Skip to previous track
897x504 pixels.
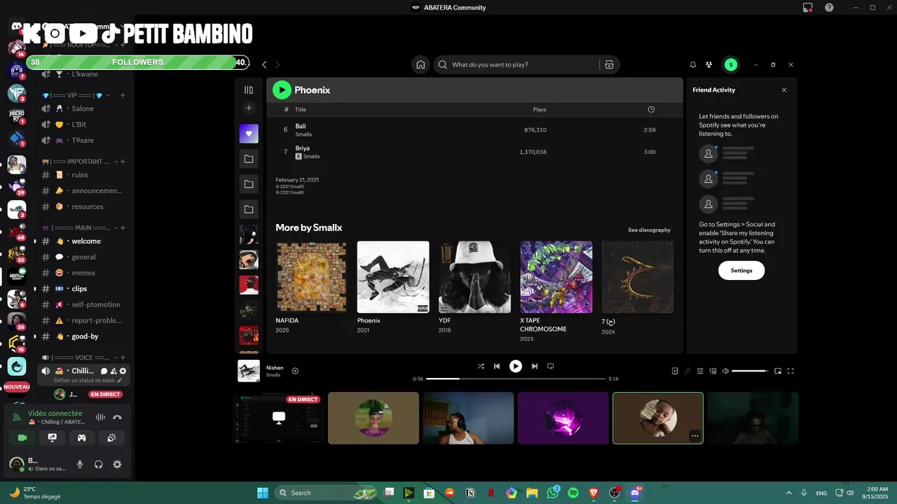[x=497, y=366]
